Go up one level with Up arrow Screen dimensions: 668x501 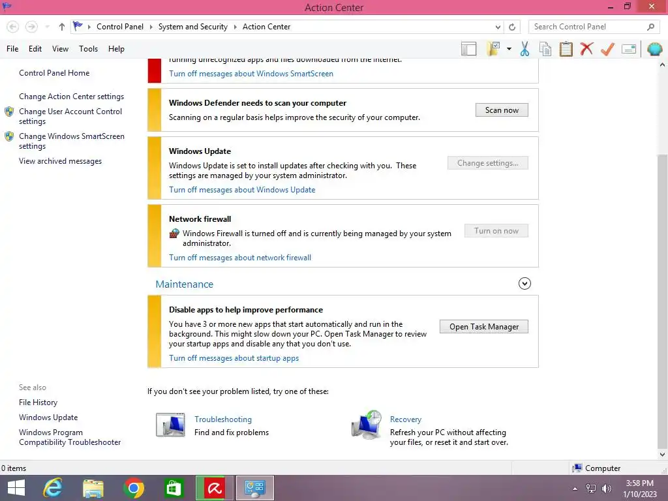62,27
